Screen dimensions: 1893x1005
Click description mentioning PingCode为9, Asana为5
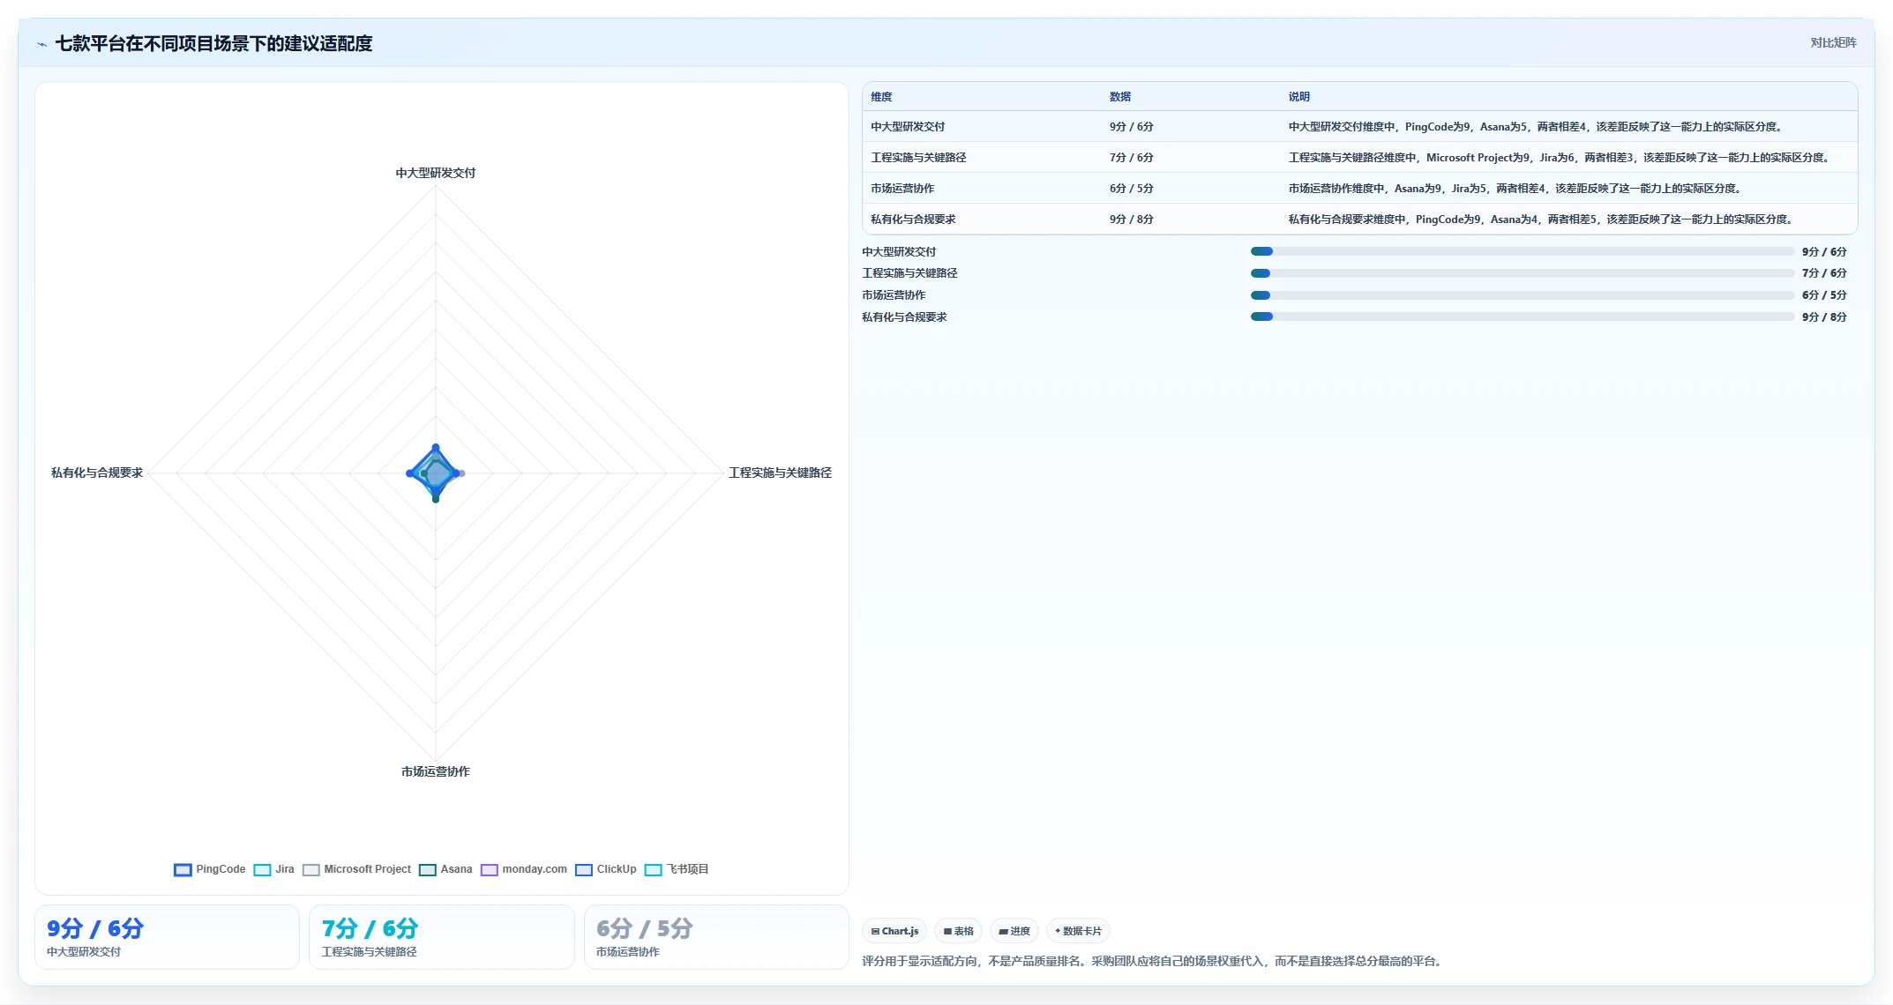point(1537,127)
